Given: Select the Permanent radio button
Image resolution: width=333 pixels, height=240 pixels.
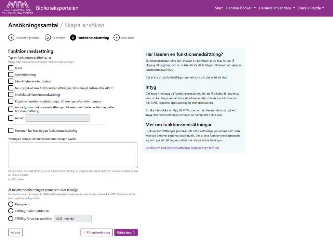Looking at the screenshot, I should pyautogui.click(x=11, y=204).
